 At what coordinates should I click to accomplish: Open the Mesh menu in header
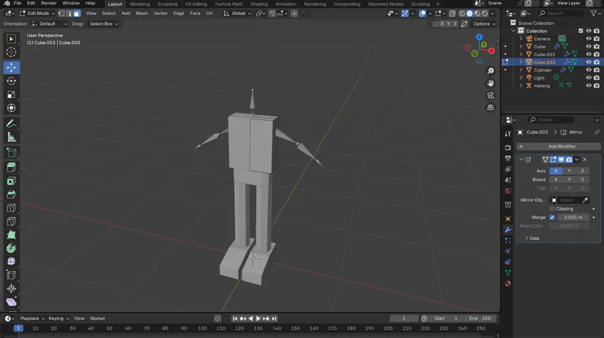tap(142, 13)
